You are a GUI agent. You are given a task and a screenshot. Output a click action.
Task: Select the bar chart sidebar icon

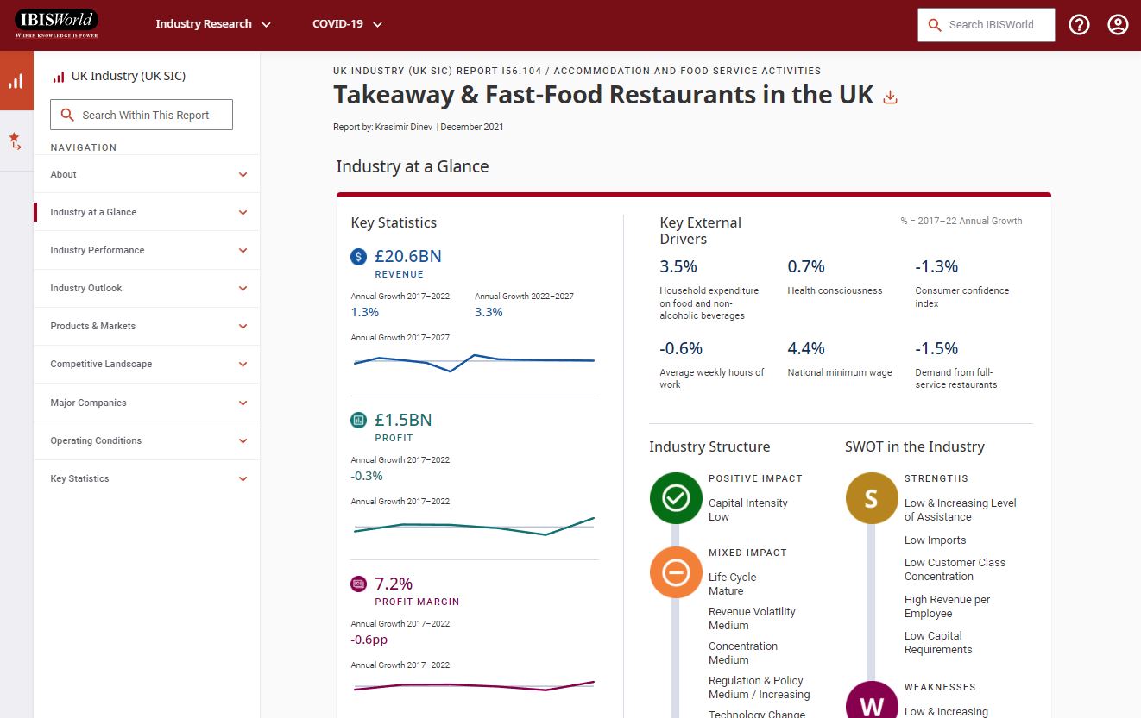point(16,81)
